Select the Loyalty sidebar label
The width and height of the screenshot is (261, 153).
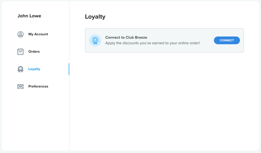point(34,69)
